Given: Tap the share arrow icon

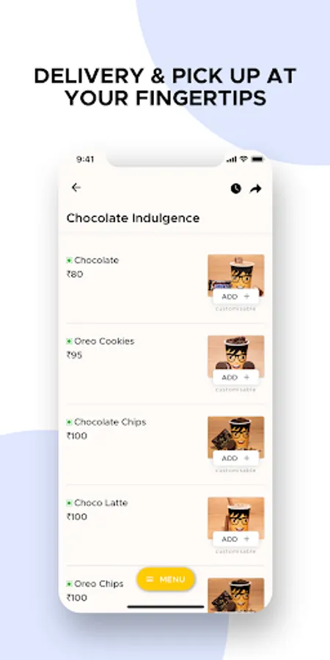Looking at the screenshot, I should click(x=255, y=189).
